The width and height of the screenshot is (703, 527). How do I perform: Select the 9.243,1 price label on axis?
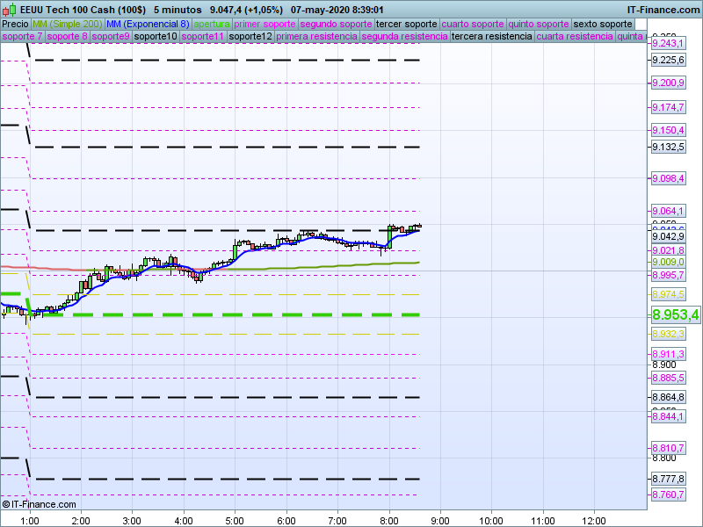(x=668, y=44)
